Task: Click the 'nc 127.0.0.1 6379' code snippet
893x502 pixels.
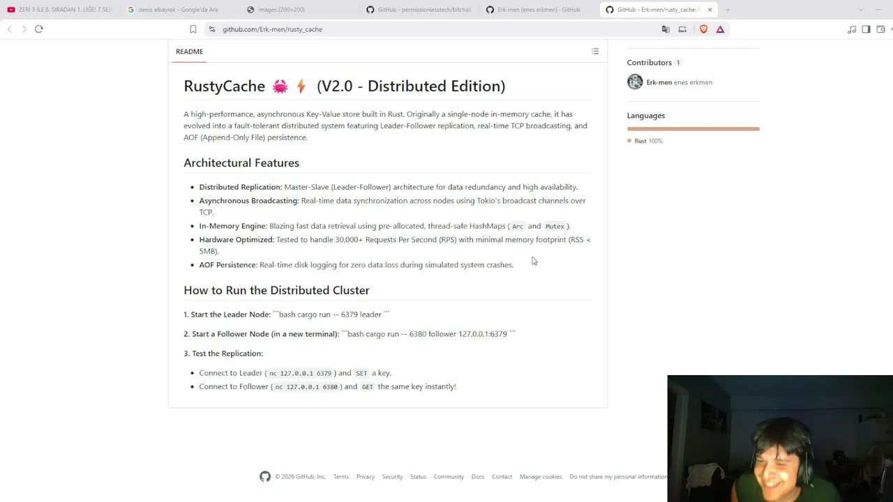Action: [x=301, y=373]
